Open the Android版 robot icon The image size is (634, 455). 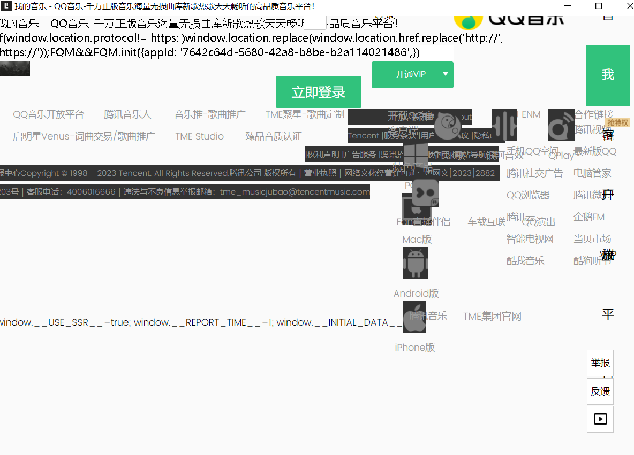pyautogui.click(x=416, y=263)
